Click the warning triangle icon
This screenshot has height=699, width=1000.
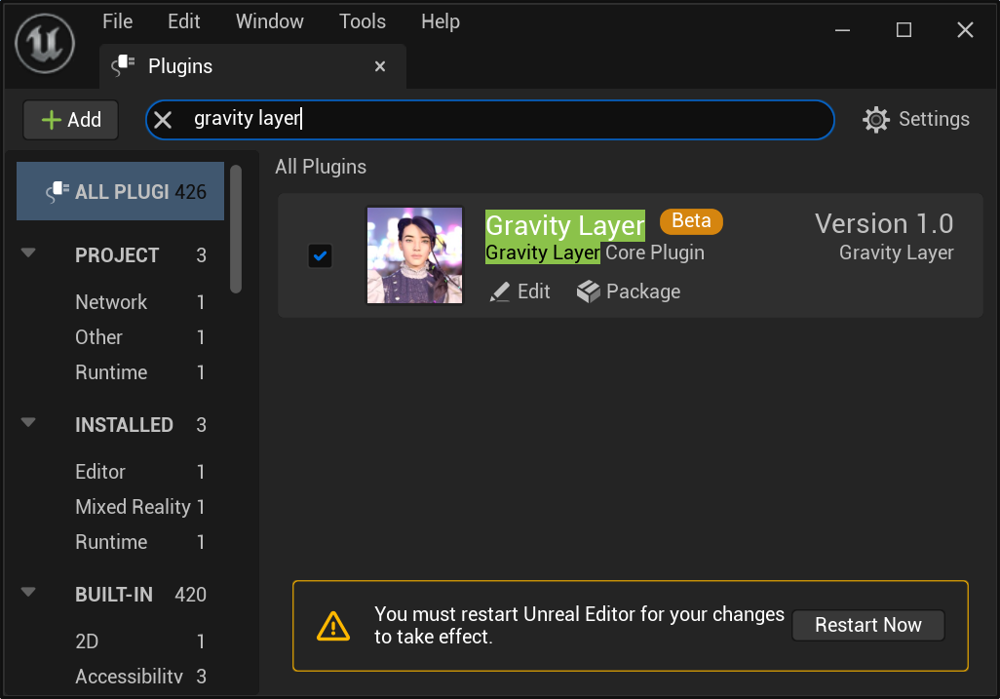[x=332, y=625]
